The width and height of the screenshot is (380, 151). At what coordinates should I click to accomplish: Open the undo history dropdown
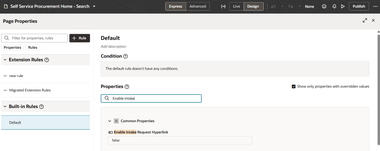[282, 6]
